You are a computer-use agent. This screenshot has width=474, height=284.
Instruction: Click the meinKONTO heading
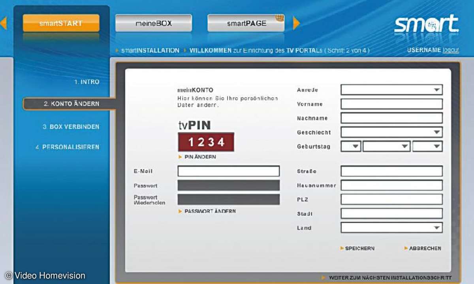click(195, 90)
